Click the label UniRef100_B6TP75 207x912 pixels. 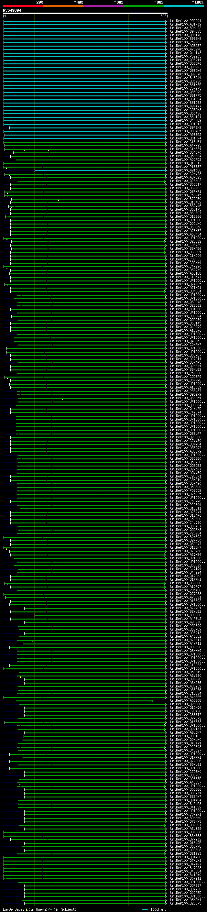pos(186,95)
